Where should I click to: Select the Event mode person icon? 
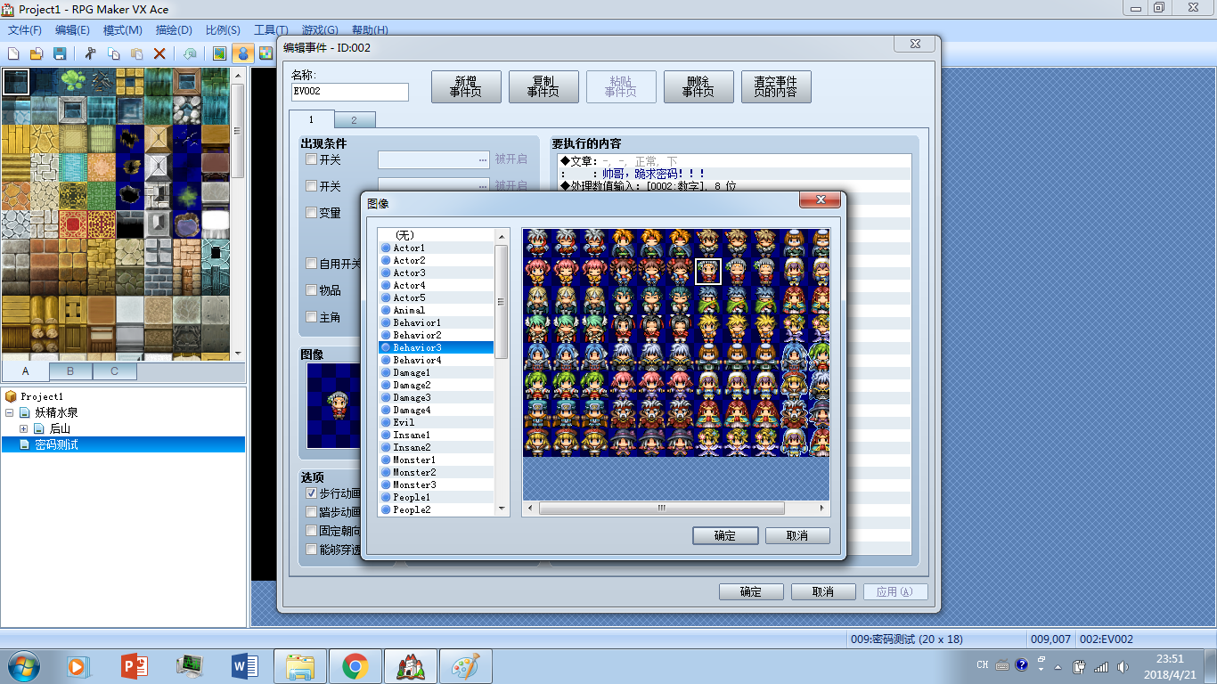point(242,53)
